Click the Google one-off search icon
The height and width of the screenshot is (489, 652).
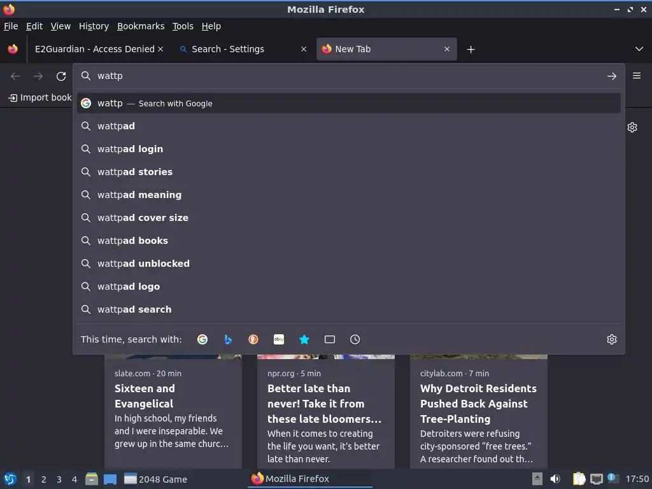point(202,339)
